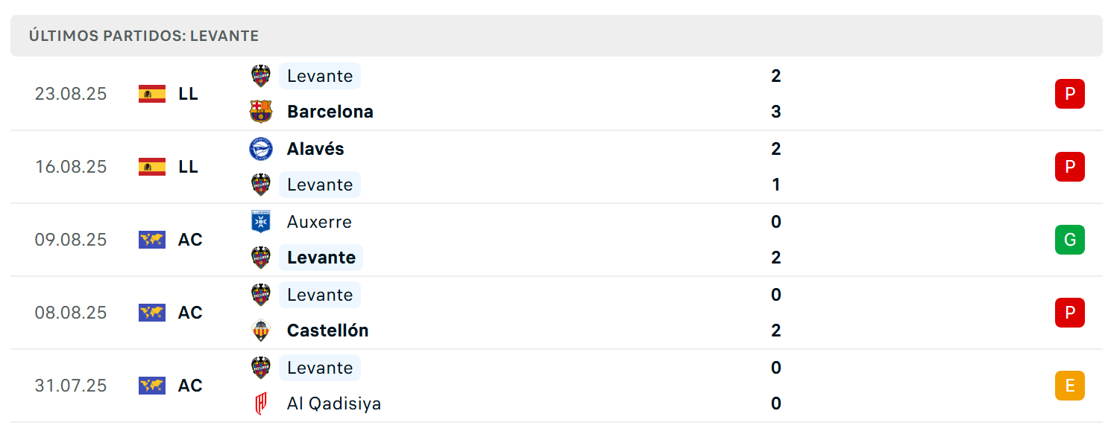Click the Alavés club crest icon
Screen dimensions: 1111x434
tap(260, 149)
